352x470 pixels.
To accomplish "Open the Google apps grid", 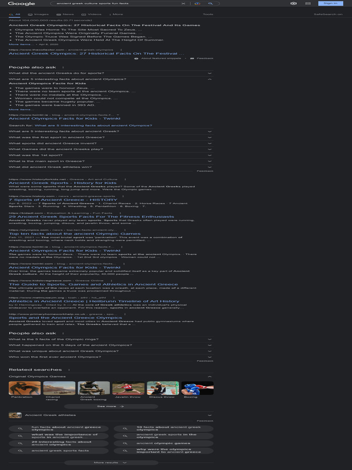I will [308, 3].
